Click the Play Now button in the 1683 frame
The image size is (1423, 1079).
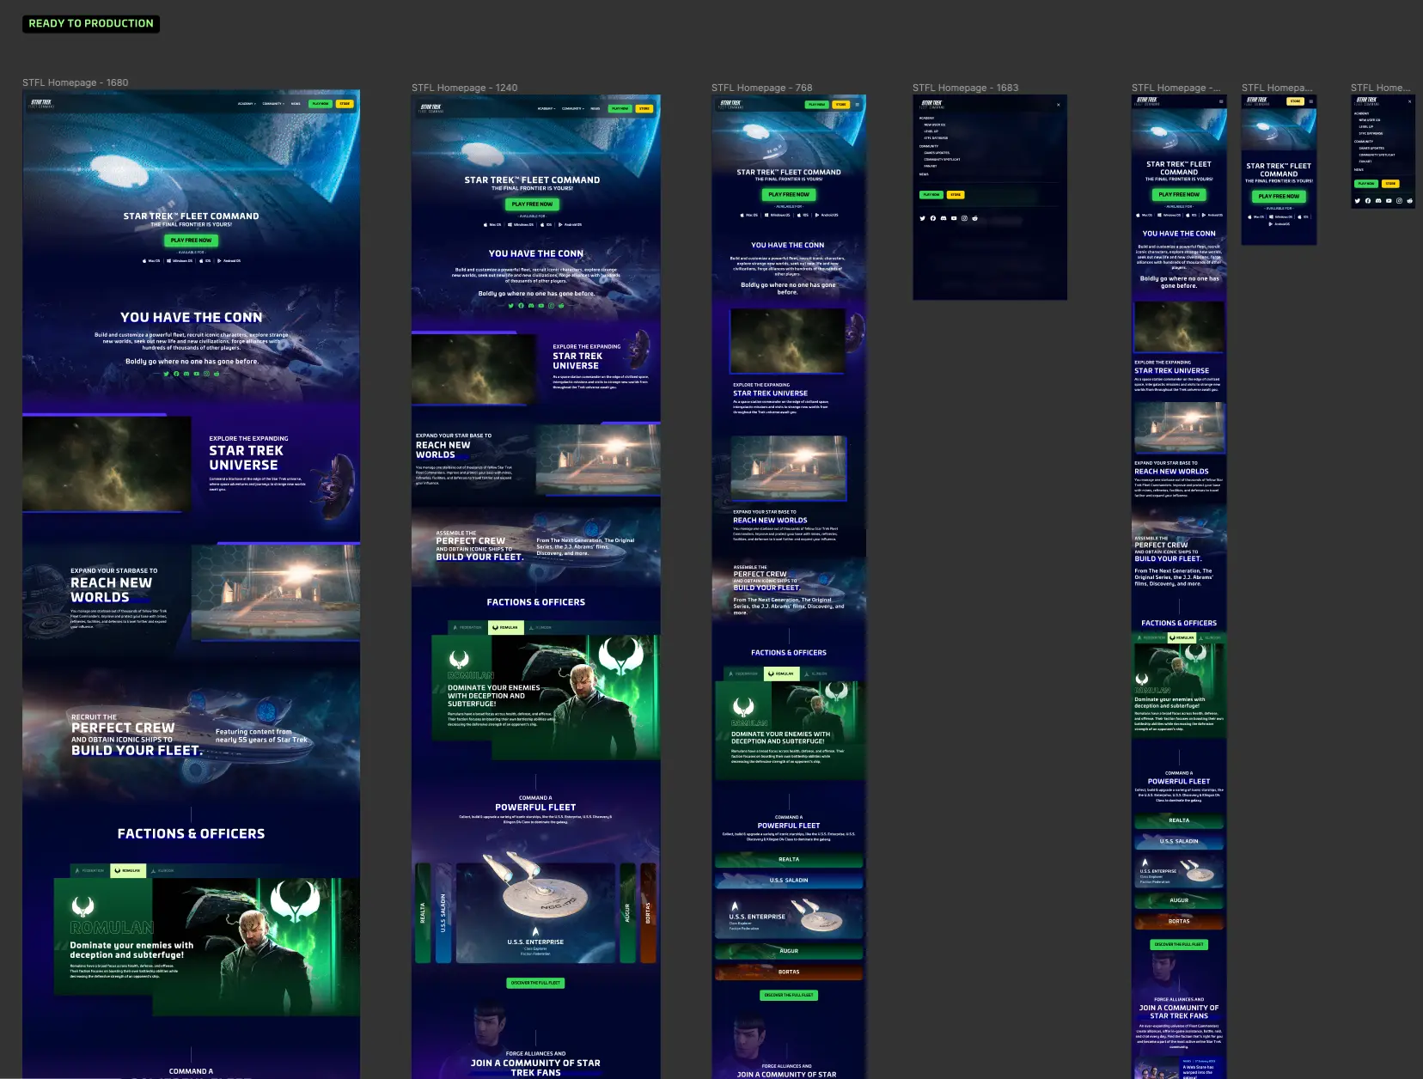(931, 195)
